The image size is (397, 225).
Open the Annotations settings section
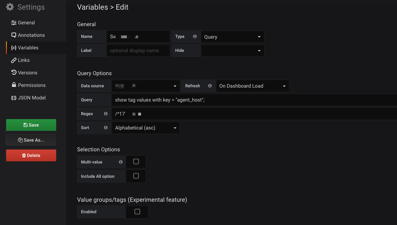click(x=31, y=35)
